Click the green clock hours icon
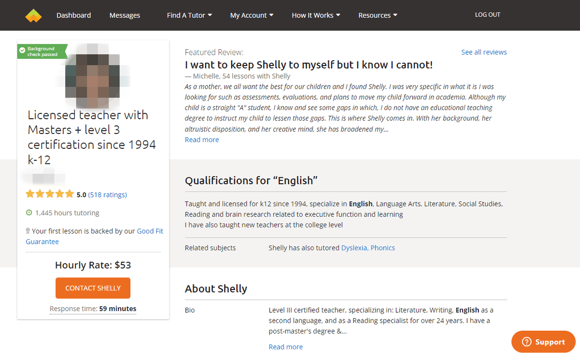Image resolution: width=580 pixels, height=357 pixels. click(29, 213)
